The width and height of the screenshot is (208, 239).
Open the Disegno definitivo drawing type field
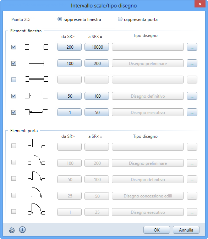pos(148,96)
